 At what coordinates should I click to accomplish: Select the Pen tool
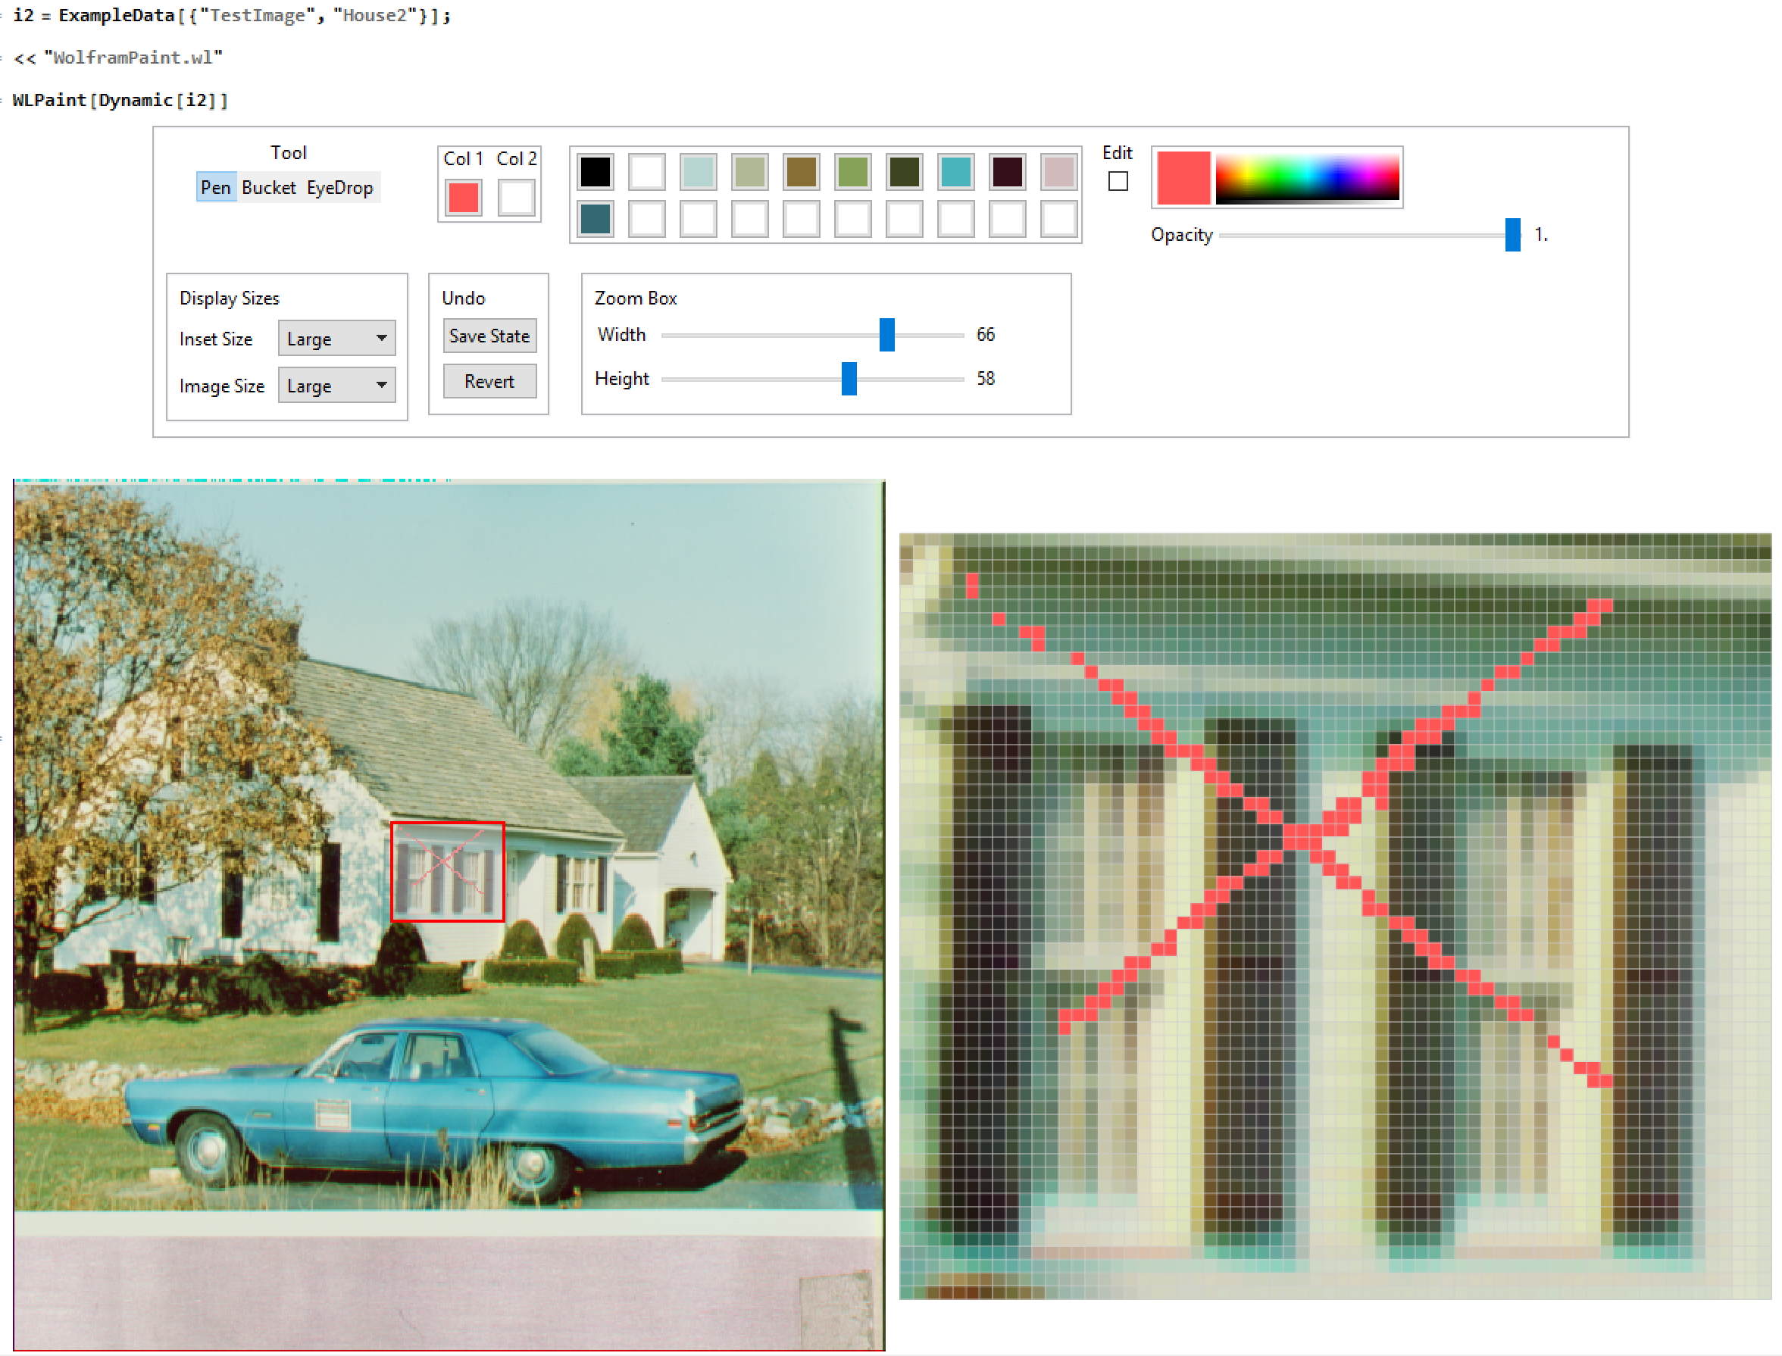point(215,187)
